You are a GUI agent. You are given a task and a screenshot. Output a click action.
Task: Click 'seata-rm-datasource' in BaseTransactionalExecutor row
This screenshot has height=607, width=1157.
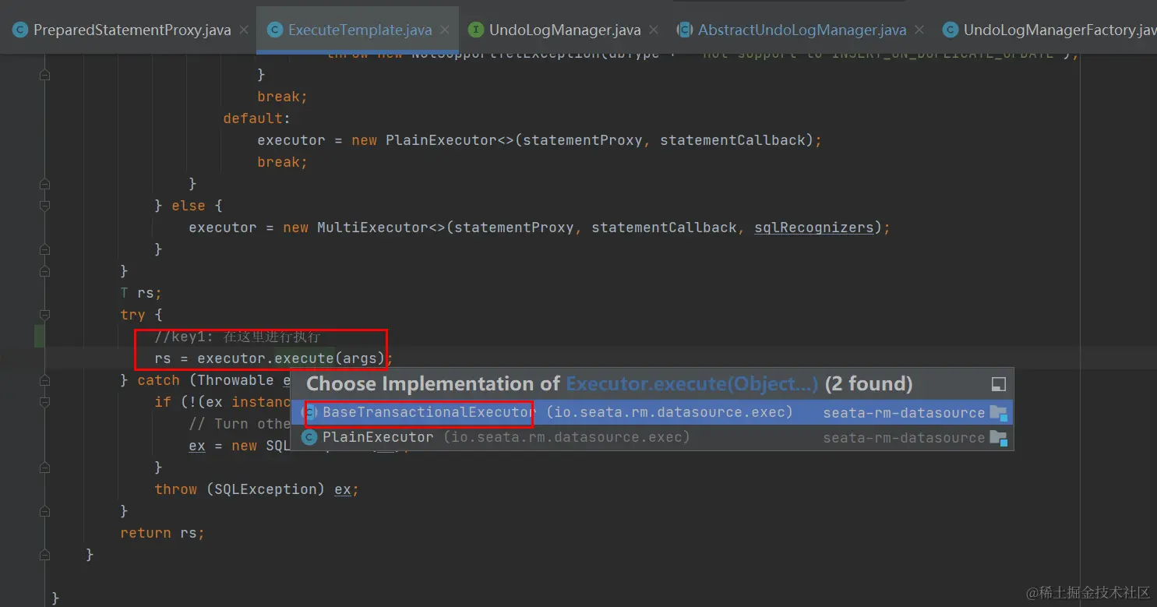tap(904, 413)
